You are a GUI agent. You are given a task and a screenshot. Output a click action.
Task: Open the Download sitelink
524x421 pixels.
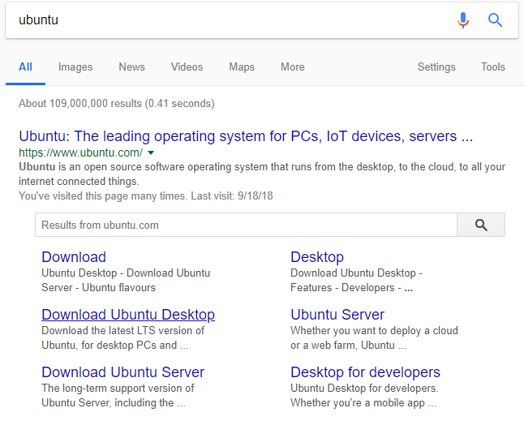click(74, 257)
